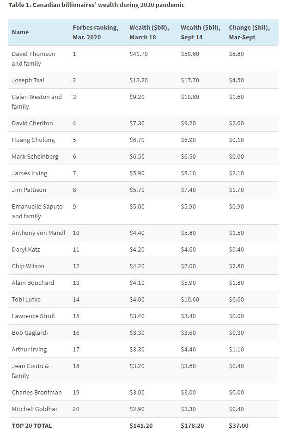
Task: Select the Wealth March 18 column header
Action: (149, 32)
